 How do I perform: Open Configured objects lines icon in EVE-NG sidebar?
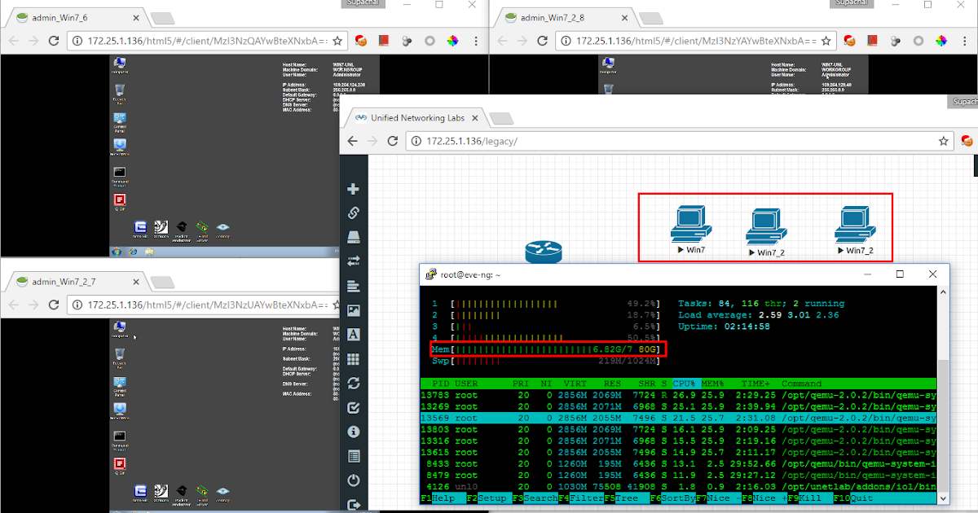tap(354, 286)
